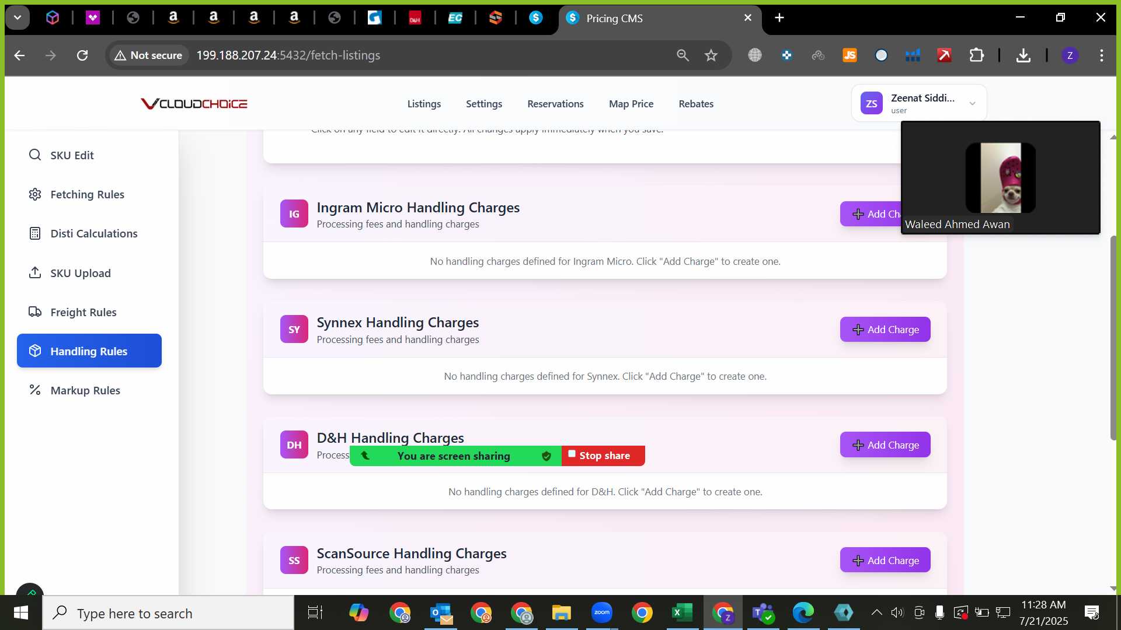Close the Pricing CMS tab
The image size is (1121, 630).
coord(747,18)
